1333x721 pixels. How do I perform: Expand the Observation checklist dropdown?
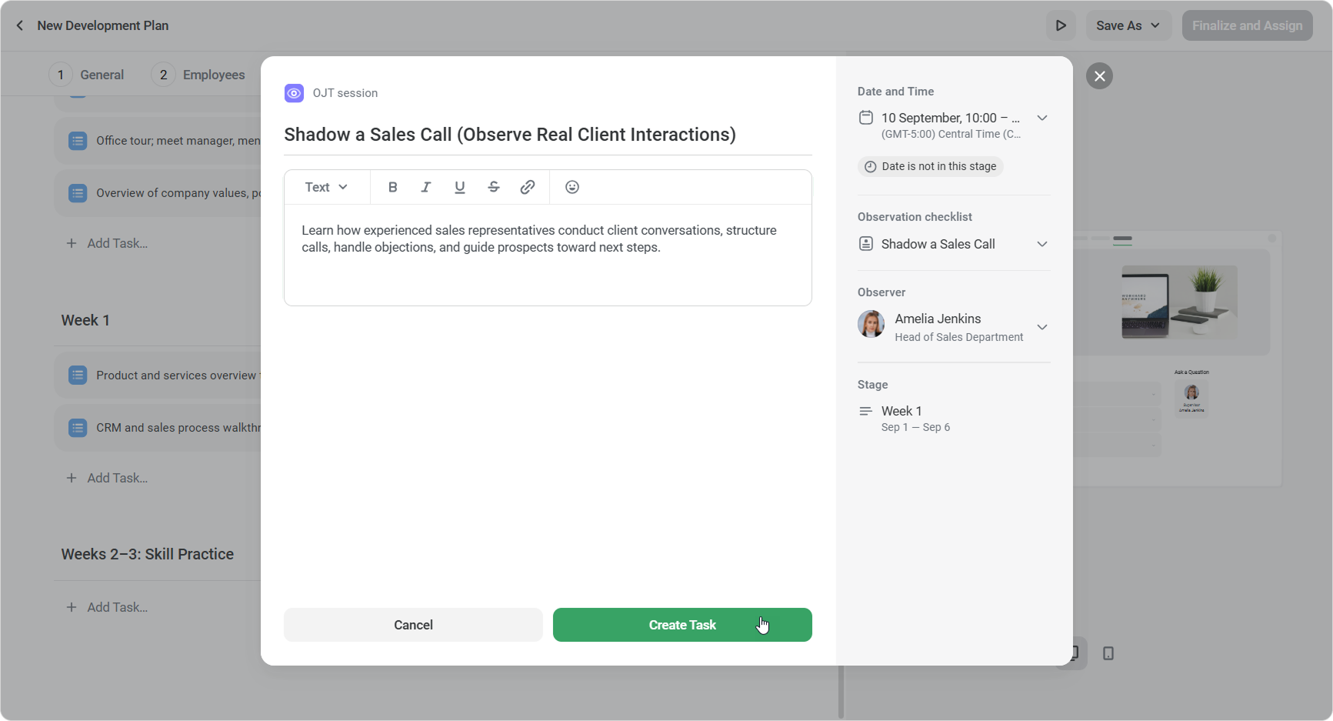1041,244
